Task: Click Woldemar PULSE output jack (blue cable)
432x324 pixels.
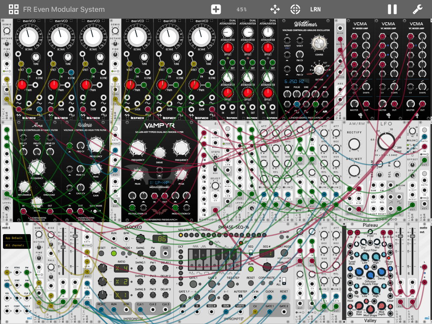Action: click(x=297, y=104)
